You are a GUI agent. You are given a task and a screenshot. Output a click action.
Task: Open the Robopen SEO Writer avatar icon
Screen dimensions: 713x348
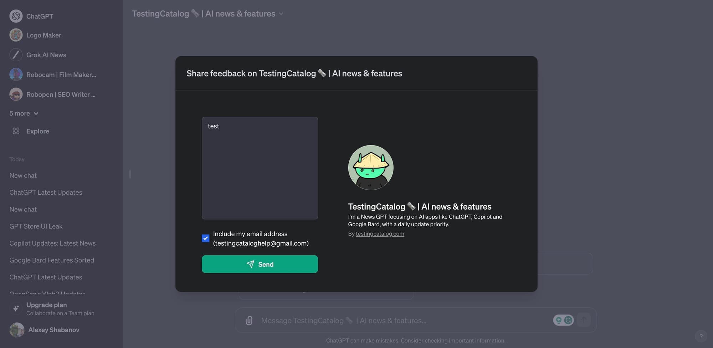[16, 94]
